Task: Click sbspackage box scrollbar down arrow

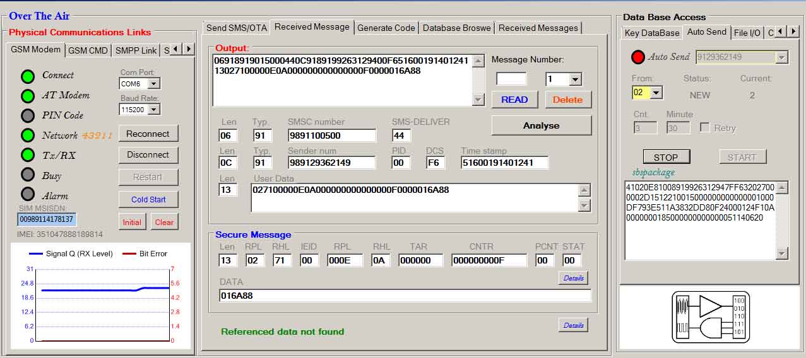Action: tap(783, 253)
